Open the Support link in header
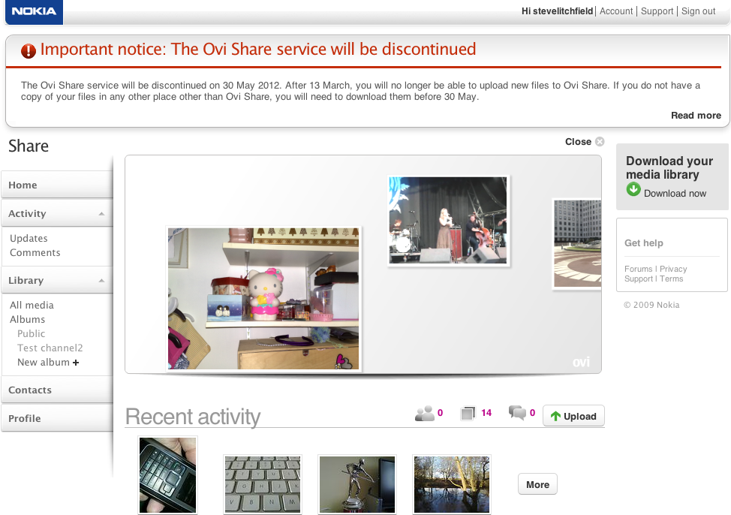 tap(657, 11)
